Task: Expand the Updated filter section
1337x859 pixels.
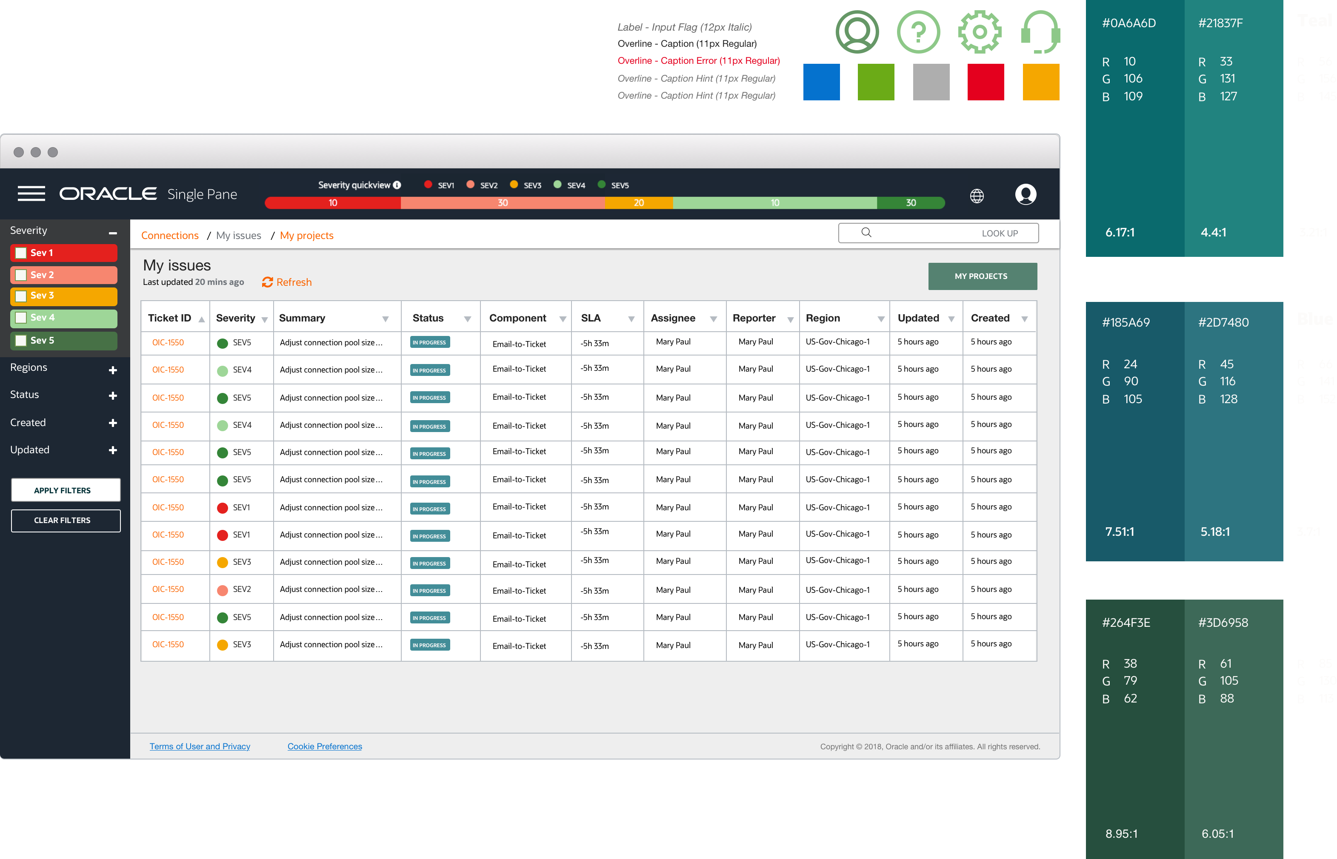Action: [x=113, y=450]
